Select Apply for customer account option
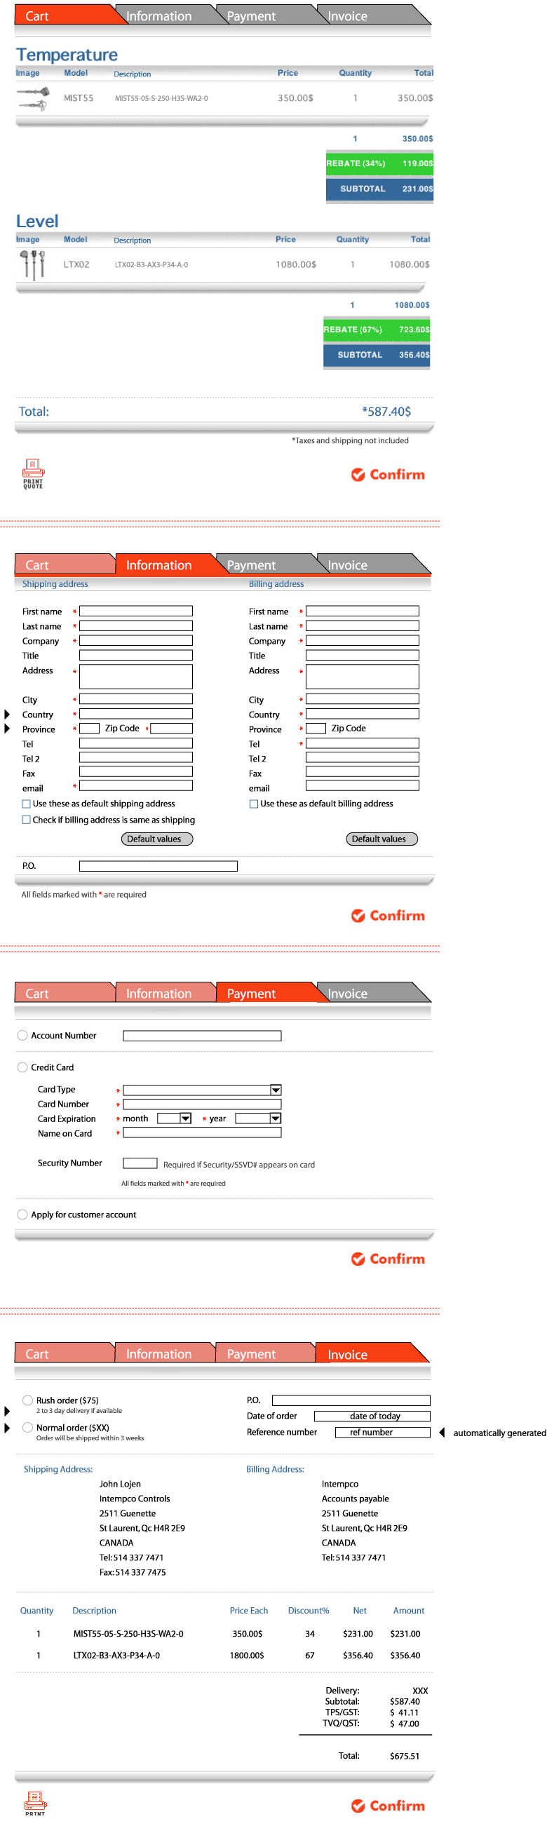547x1826 pixels. tap(22, 1215)
